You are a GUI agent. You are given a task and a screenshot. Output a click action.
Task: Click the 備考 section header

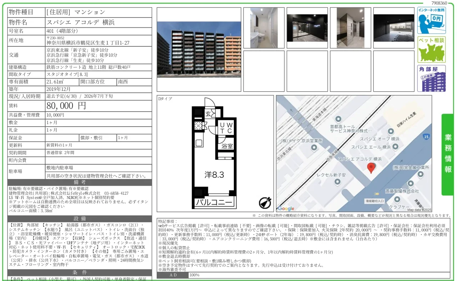point(80,182)
